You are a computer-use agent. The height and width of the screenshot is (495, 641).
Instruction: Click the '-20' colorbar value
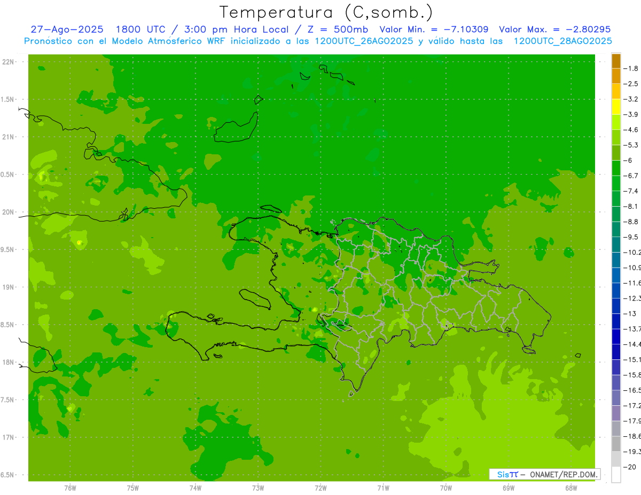pyautogui.click(x=630, y=467)
